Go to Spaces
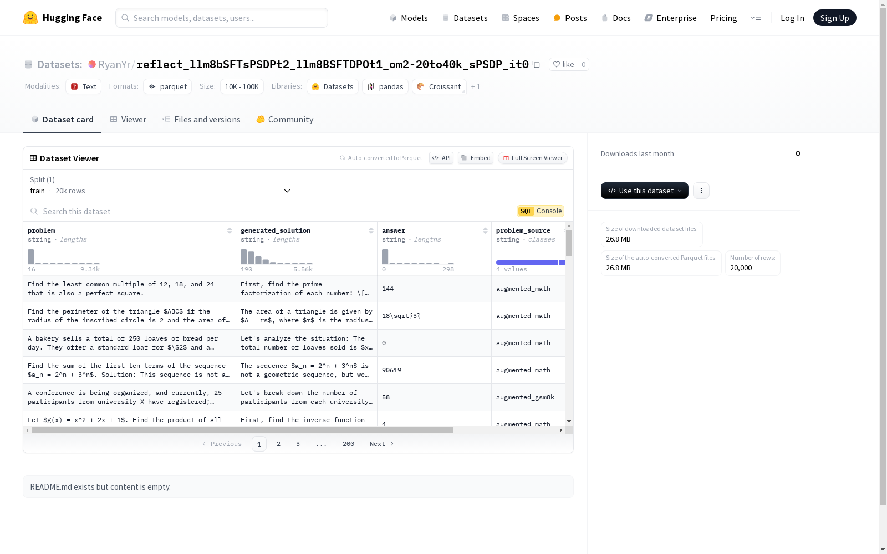 [521, 18]
